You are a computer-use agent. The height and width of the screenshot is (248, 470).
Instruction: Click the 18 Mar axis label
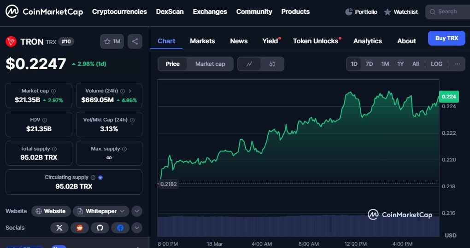215,244
